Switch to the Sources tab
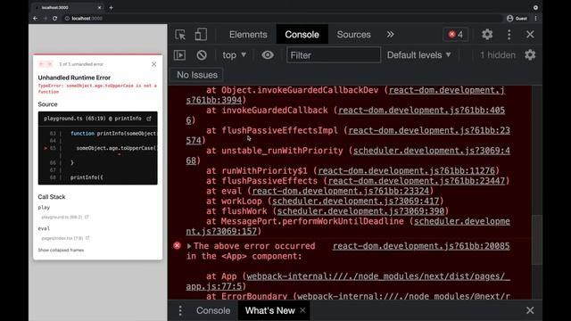The image size is (571, 321). [x=353, y=35]
